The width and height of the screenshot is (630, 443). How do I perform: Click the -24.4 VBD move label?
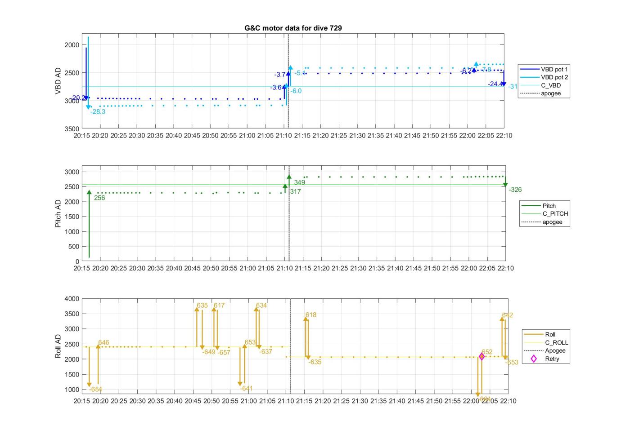tap(495, 84)
